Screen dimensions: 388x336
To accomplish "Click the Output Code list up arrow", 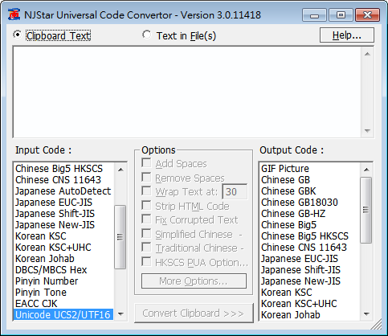I will pos(366,170).
